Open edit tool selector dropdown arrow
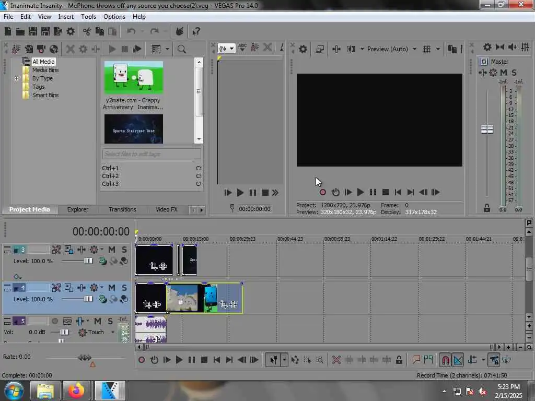Screen dimensions: 535x401 284,360
